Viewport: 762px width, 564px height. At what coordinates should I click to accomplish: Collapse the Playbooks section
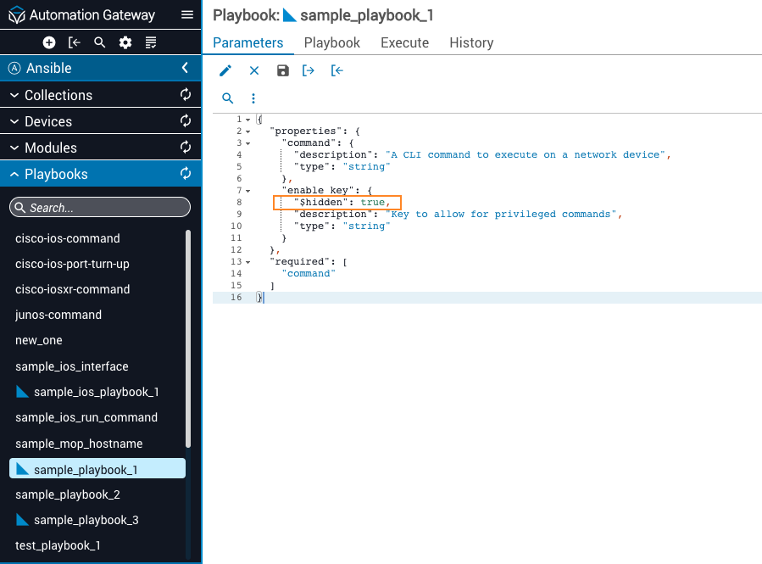point(14,174)
